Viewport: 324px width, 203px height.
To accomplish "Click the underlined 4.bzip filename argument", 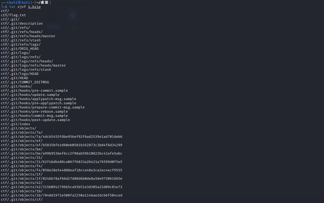I will coord(34,7).
